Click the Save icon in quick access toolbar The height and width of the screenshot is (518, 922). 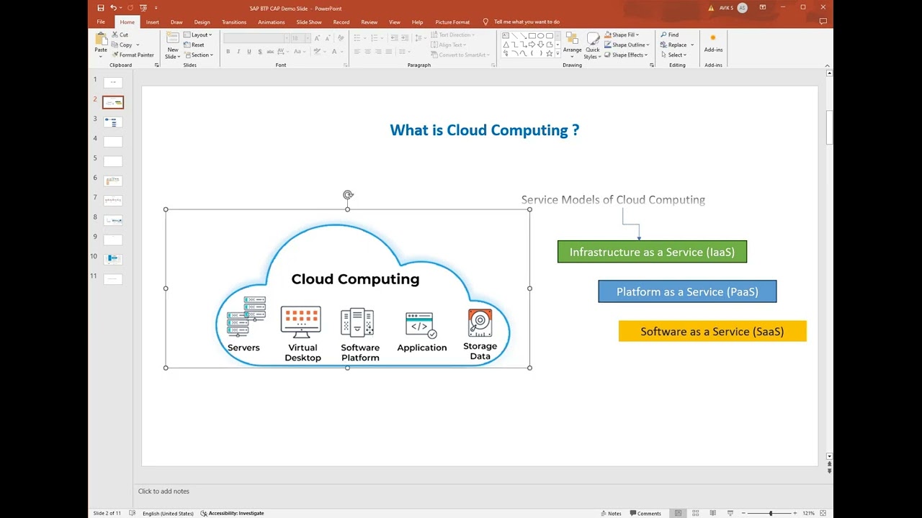99,8
